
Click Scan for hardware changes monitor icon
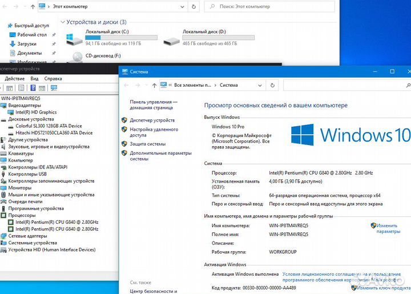(54, 88)
